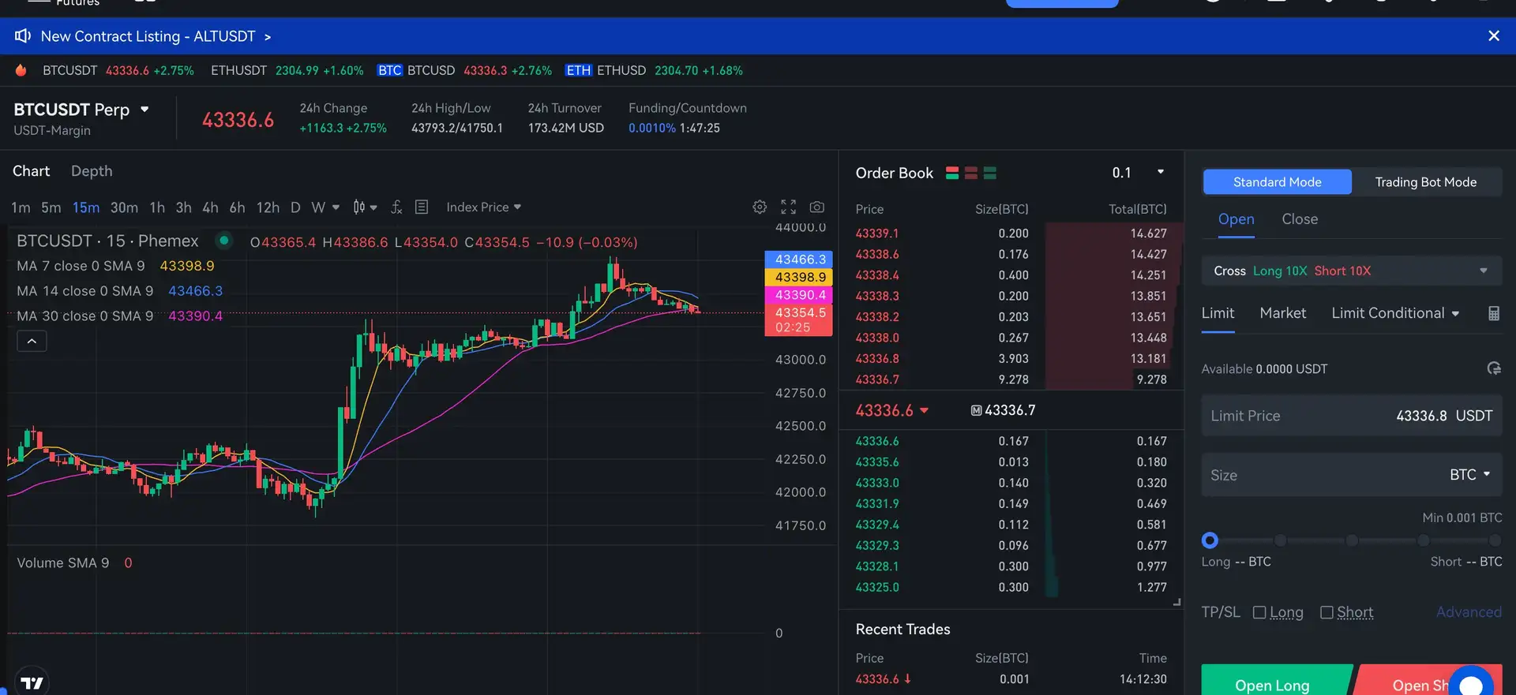
Task: Select the Market order tab
Action: [x=1282, y=313]
